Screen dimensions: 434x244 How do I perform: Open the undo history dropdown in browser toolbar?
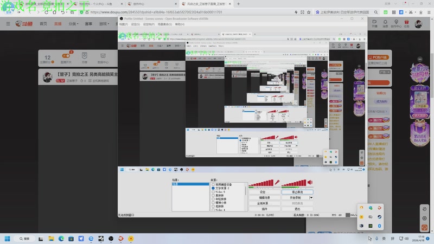(x=66, y=12)
